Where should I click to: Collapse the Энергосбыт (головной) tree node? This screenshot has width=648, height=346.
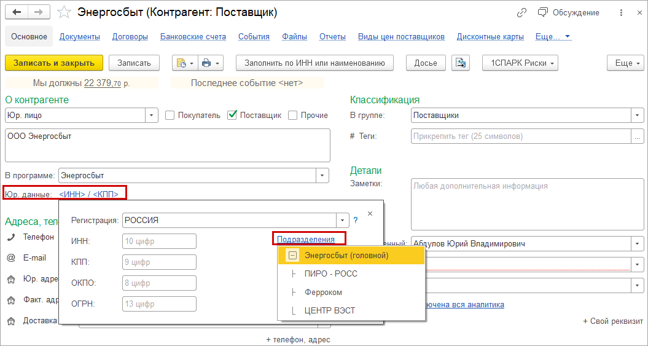coord(292,255)
